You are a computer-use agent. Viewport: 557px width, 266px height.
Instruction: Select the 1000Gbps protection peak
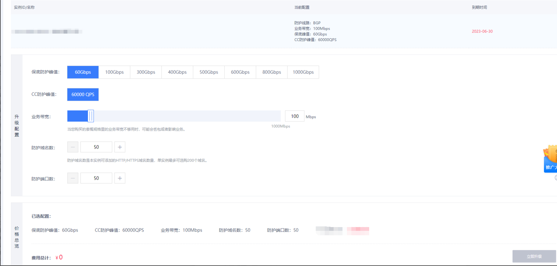pyautogui.click(x=303, y=72)
